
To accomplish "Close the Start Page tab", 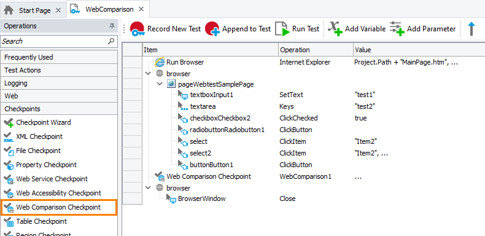I will click(x=58, y=10).
